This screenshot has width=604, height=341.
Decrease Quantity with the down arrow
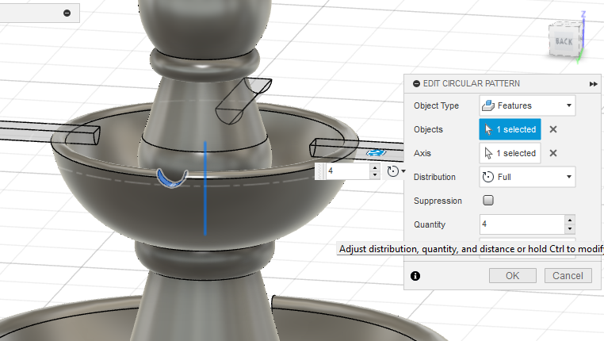(570, 229)
